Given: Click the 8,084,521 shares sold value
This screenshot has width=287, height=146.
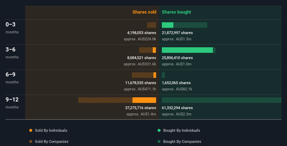Looking at the screenshot, I should 142,58.
